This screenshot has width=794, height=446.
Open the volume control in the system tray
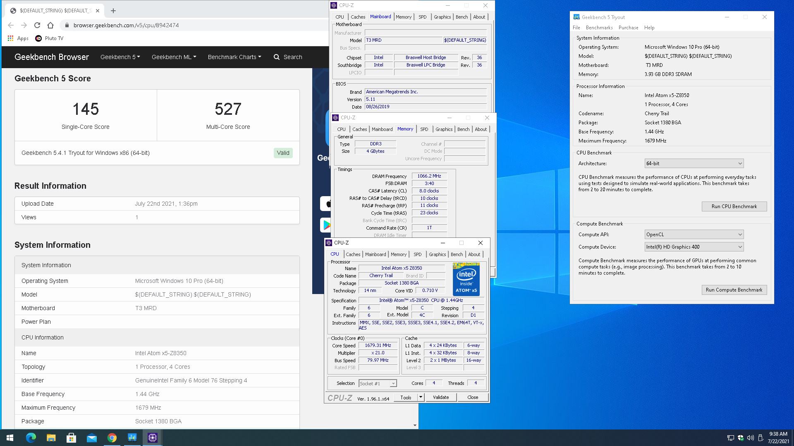(751, 438)
